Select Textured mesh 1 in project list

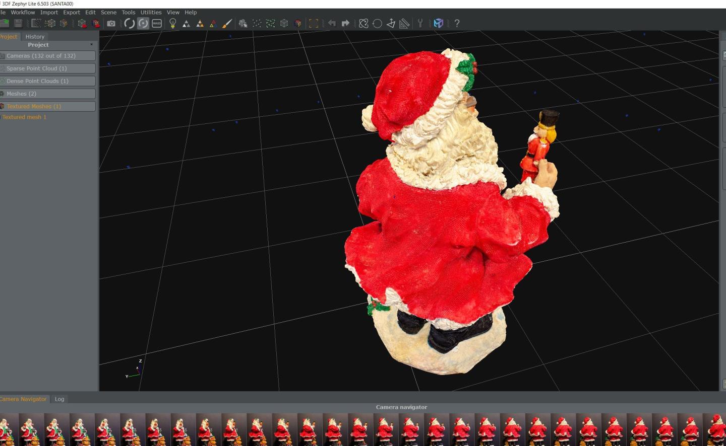pyautogui.click(x=24, y=117)
